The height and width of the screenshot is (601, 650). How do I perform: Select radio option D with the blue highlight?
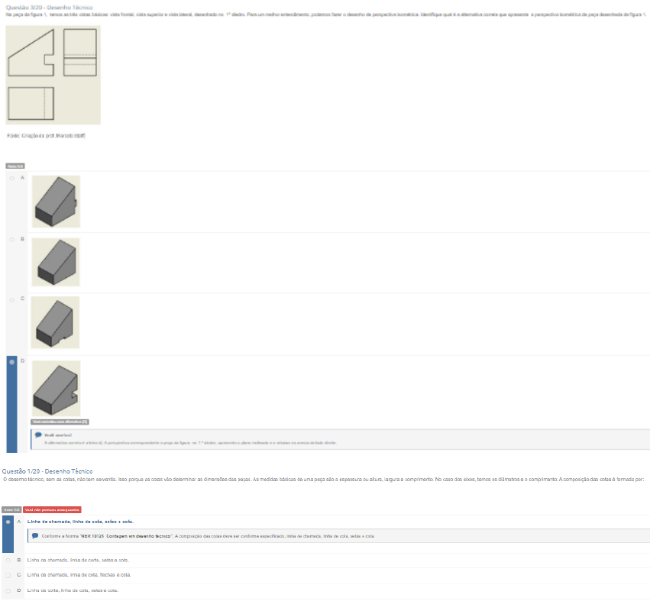coord(11,362)
